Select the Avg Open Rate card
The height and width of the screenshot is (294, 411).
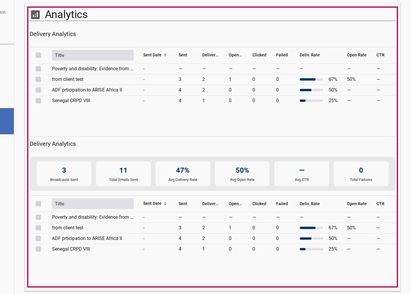242,174
